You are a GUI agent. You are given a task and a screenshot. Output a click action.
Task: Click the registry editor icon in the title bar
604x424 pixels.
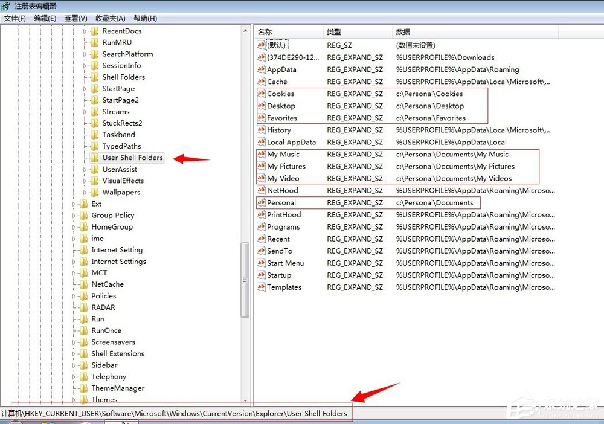(x=5, y=5)
